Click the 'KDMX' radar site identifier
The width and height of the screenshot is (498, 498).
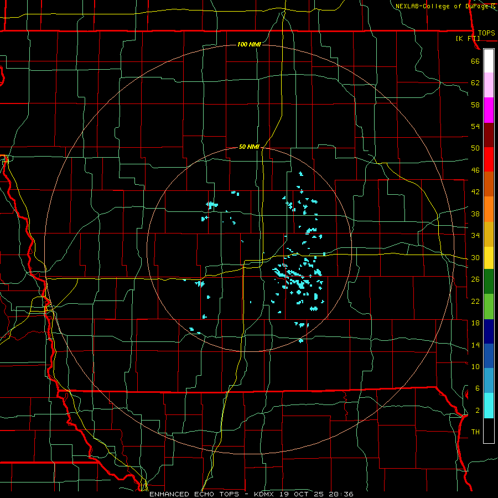tap(264, 494)
